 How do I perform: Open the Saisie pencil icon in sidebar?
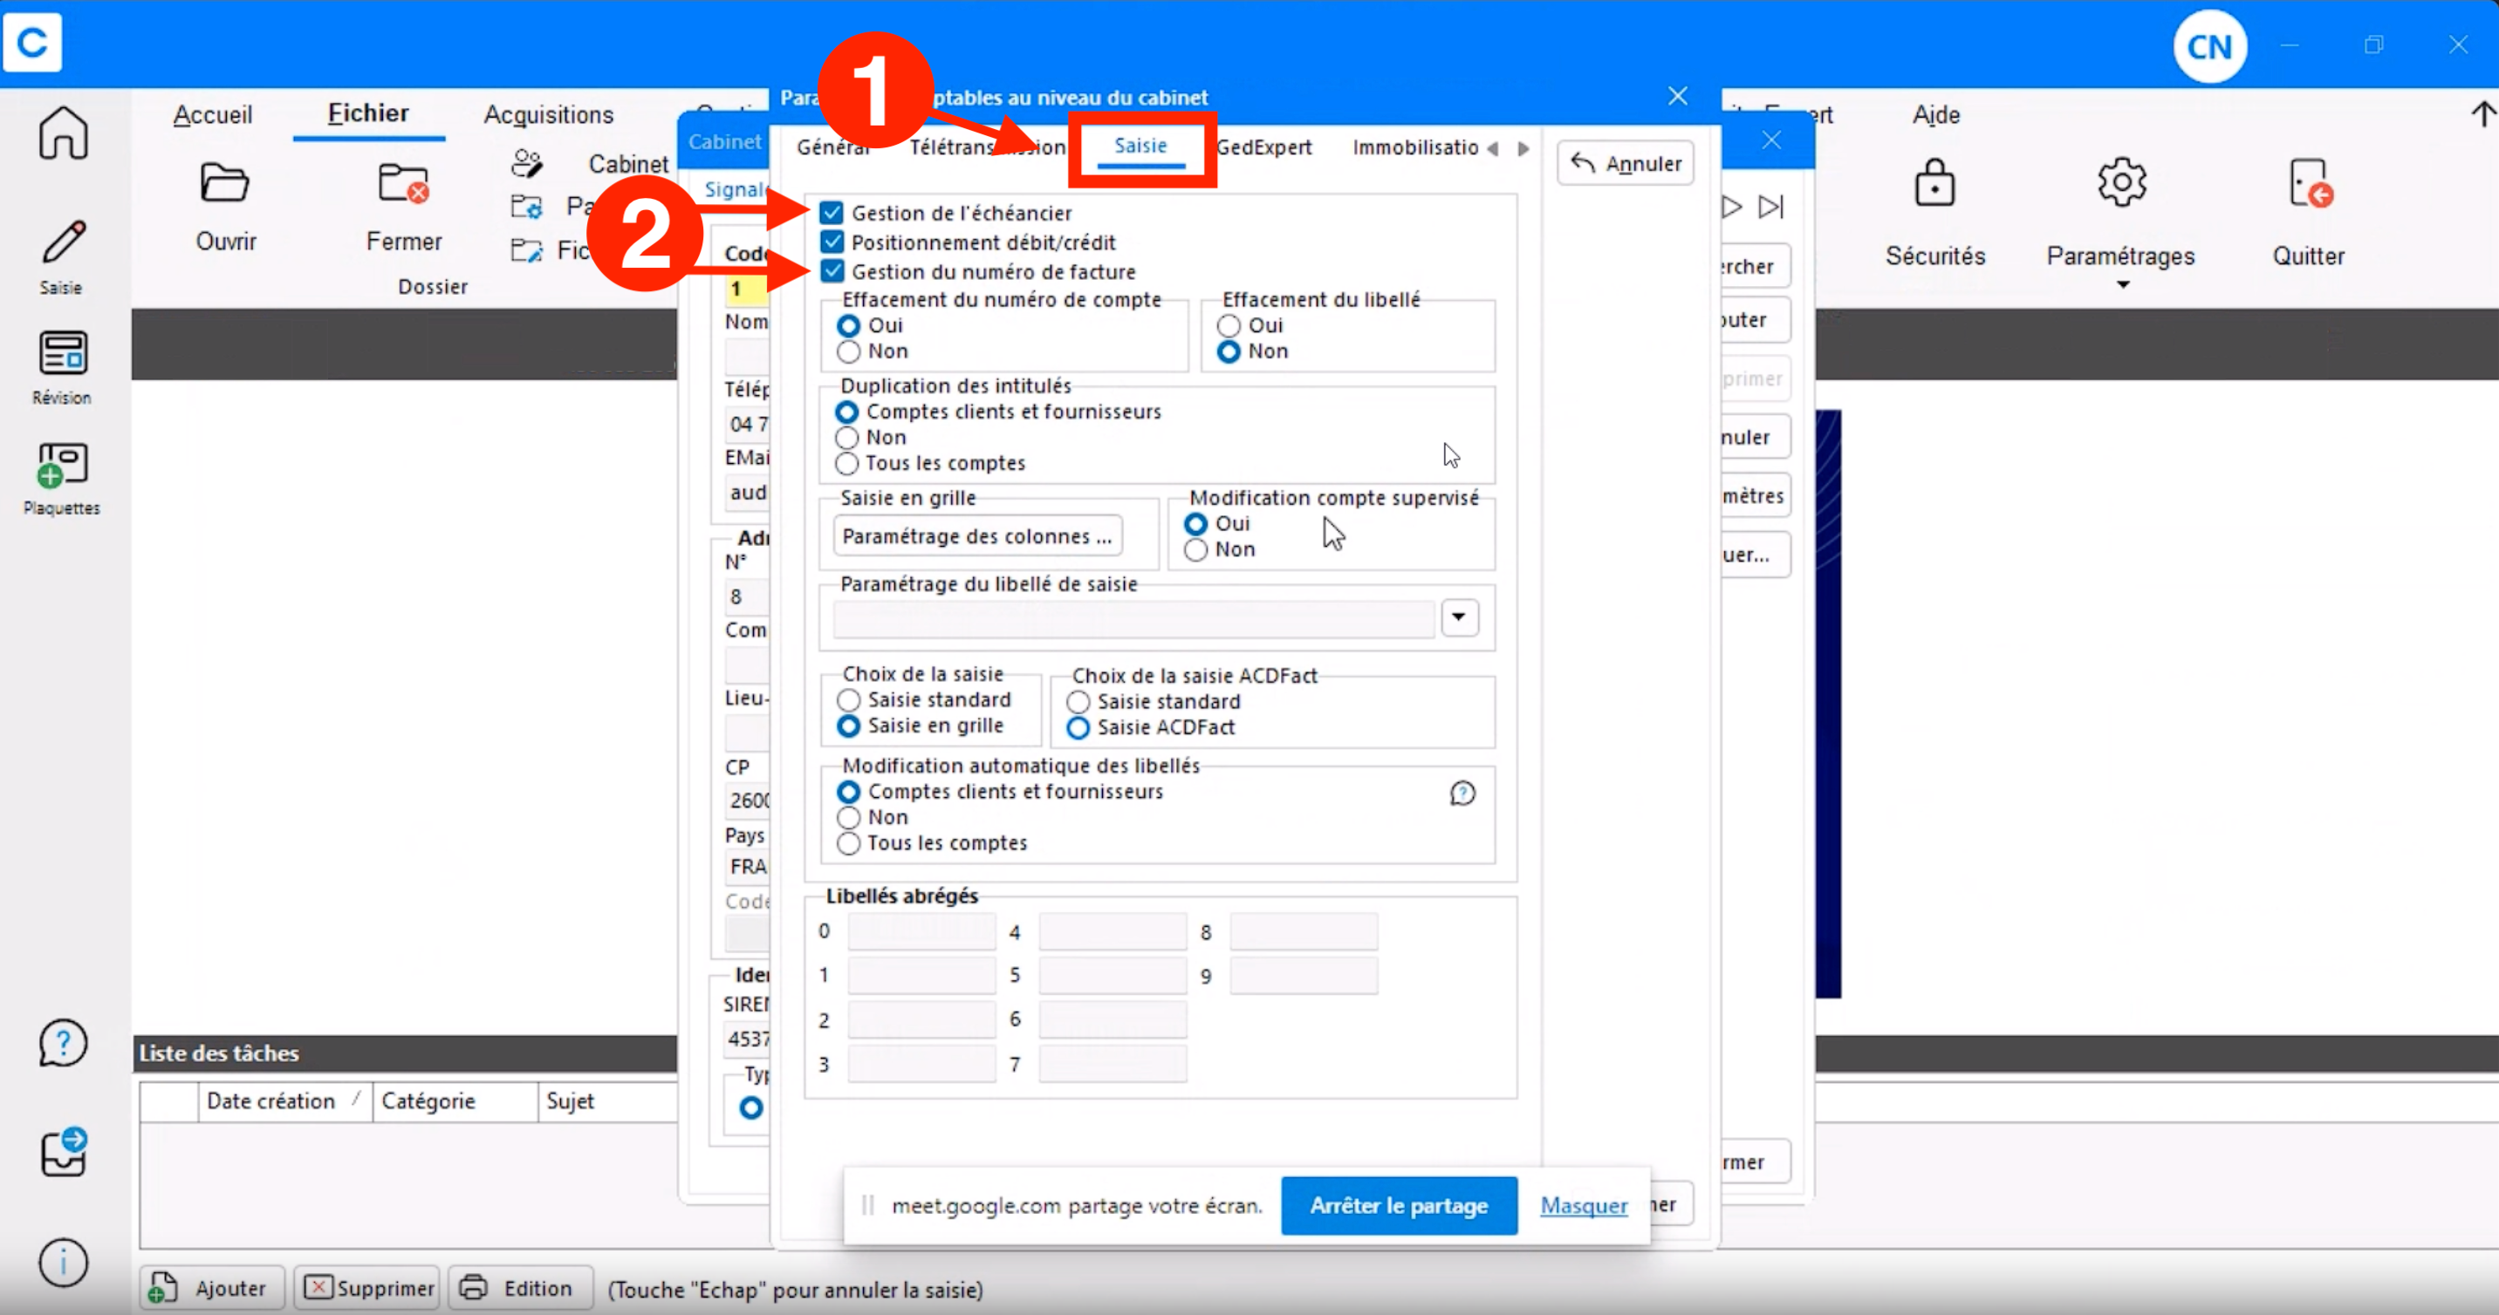point(63,242)
